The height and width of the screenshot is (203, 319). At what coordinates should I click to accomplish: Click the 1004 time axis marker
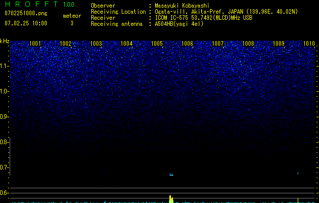pyautogui.click(x=127, y=44)
